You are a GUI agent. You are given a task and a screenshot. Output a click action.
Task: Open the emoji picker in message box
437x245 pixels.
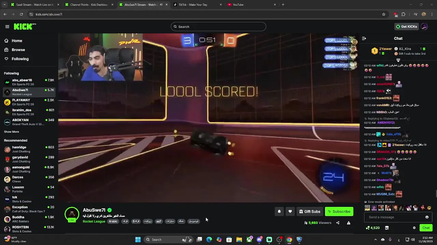[427, 217]
